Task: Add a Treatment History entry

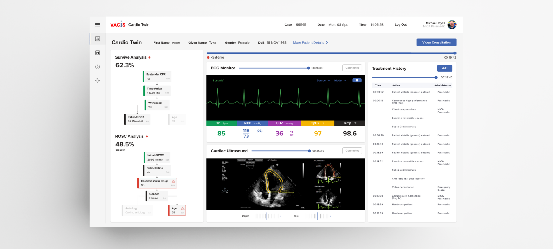Action: pos(445,68)
